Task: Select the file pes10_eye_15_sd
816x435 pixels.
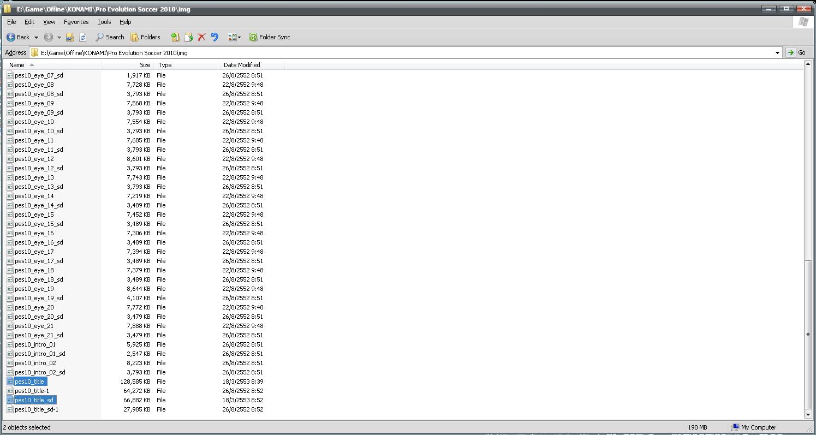Action: (x=39, y=224)
